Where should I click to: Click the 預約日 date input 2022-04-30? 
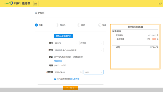coord(68,72)
